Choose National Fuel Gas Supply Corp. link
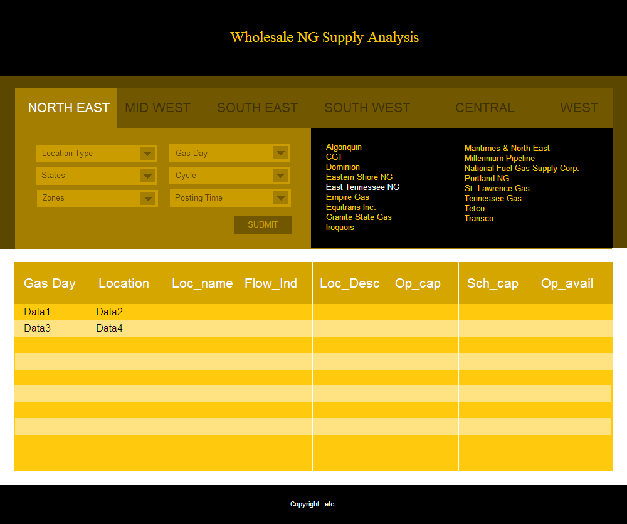Viewport: 627px width, 524px height. pyautogui.click(x=522, y=168)
